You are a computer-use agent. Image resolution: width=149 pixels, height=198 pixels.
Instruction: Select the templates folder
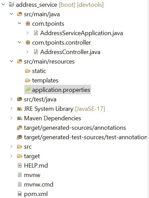pyautogui.click(x=42, y=80)
